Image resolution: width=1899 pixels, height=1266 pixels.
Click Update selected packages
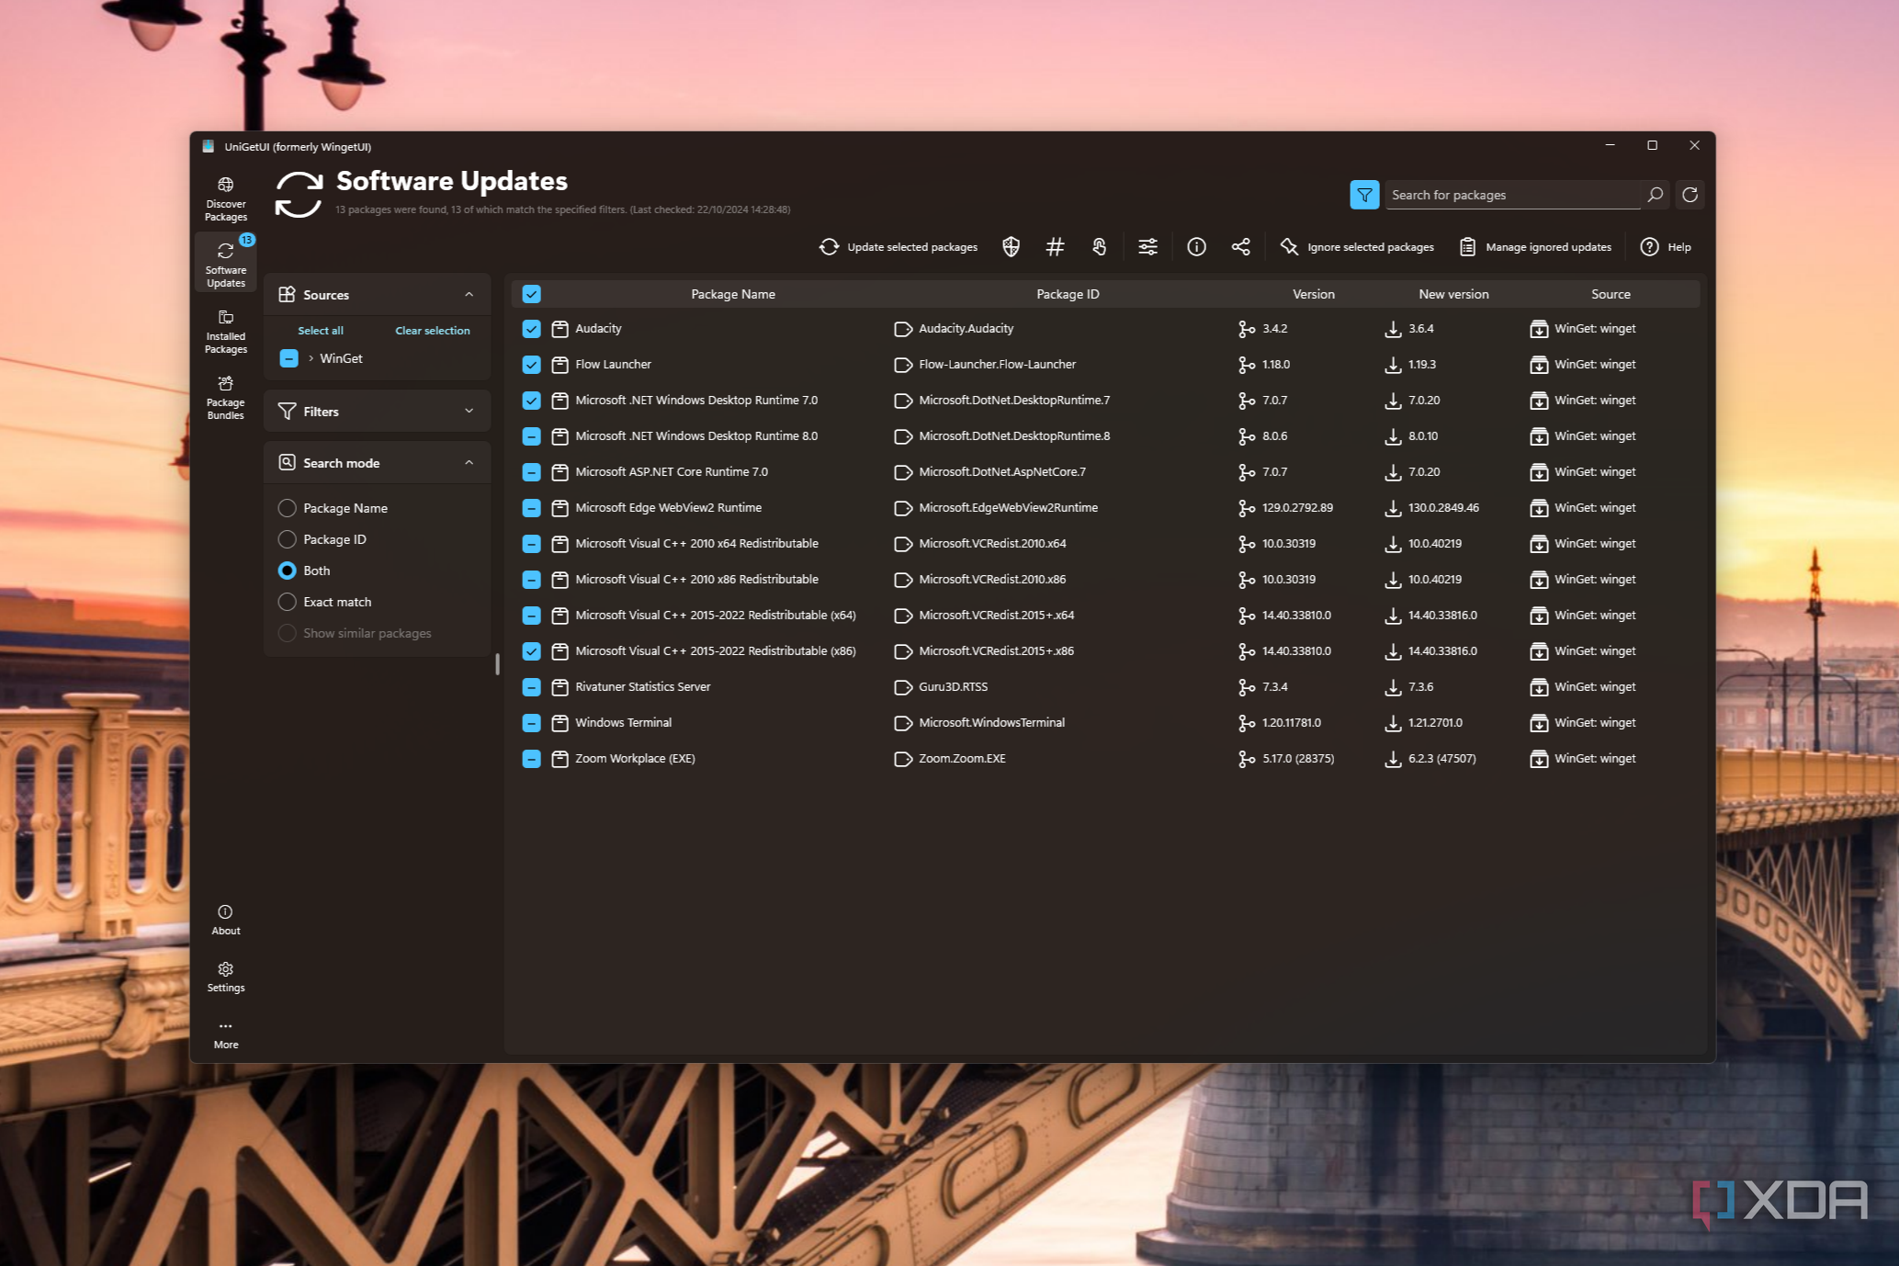(898, 246)
